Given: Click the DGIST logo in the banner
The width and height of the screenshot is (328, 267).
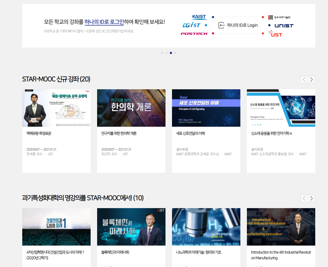Looking at the screenshot, I should (x=191, y=25).
